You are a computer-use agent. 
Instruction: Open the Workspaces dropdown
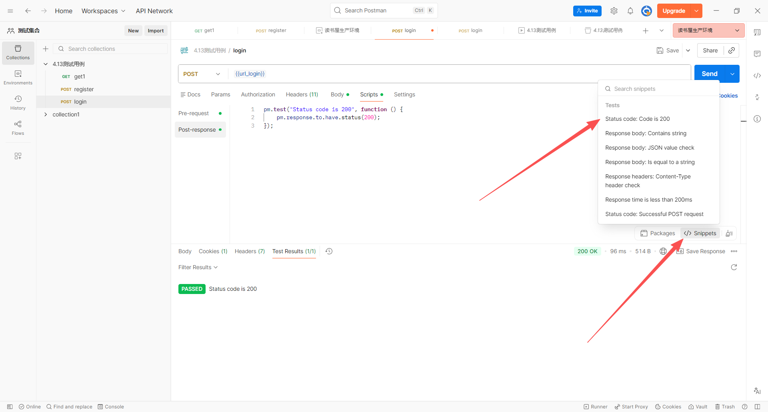(x=103, y=11)
